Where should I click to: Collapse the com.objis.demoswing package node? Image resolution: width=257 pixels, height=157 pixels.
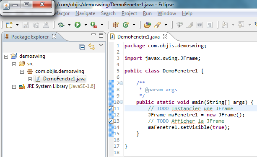click(22, 72)
